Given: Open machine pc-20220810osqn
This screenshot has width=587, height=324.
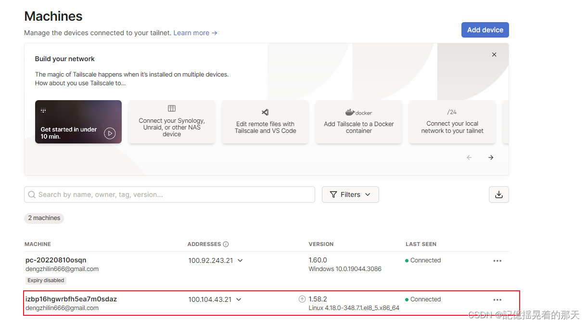Looking at the screenshot, I should click(56, 260).
